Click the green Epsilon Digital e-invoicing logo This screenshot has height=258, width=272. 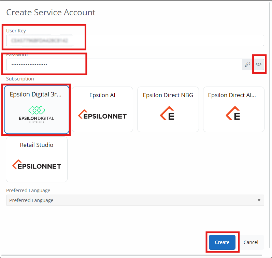[x=37, y=114]
